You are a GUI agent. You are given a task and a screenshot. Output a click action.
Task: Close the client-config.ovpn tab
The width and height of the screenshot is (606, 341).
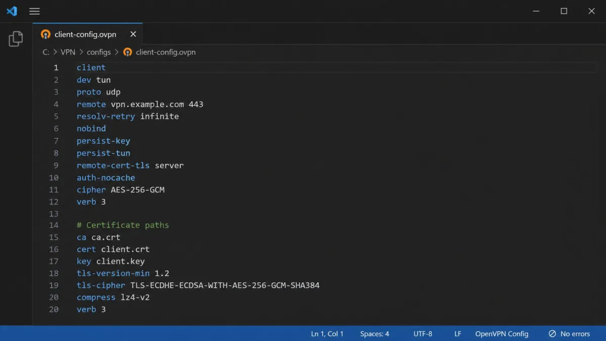133,34
